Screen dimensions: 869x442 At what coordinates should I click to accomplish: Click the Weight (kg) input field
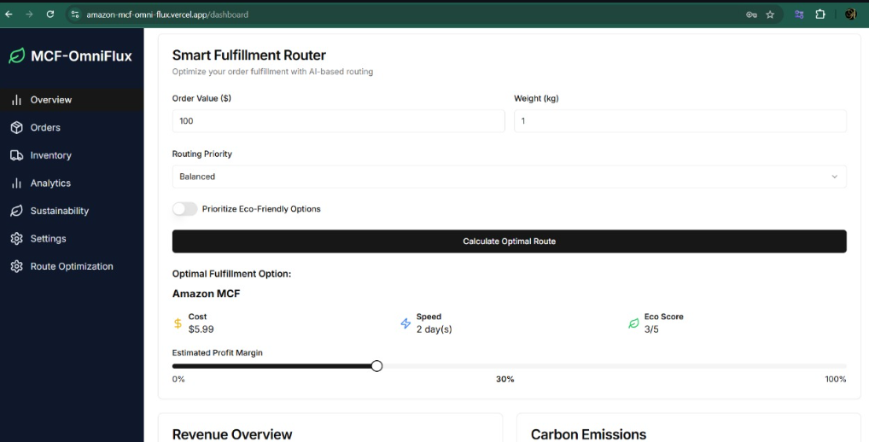pyautogui.click(x=680, y=121)
